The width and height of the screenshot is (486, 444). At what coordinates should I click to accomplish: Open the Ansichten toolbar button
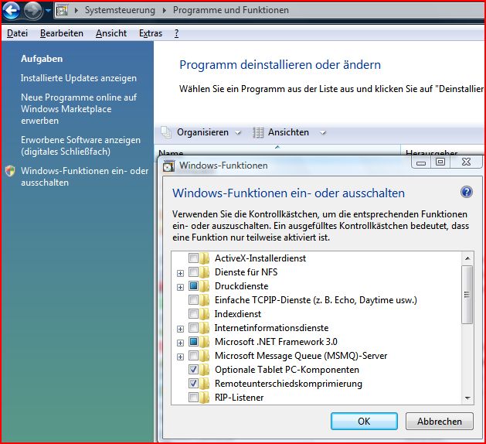[x=288, y=132]
